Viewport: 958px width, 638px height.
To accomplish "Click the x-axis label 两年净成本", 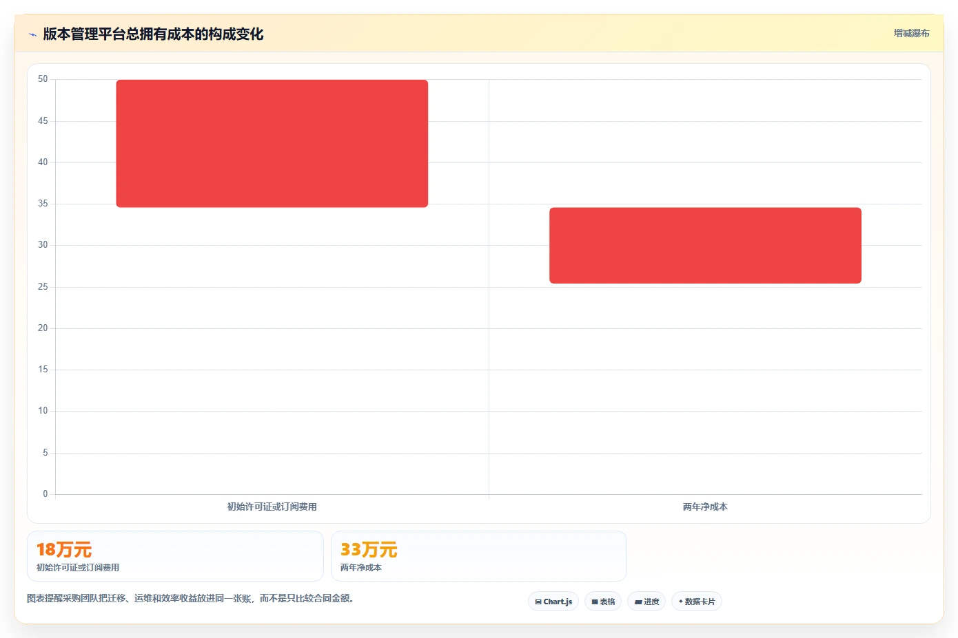I will coord(705,507).
